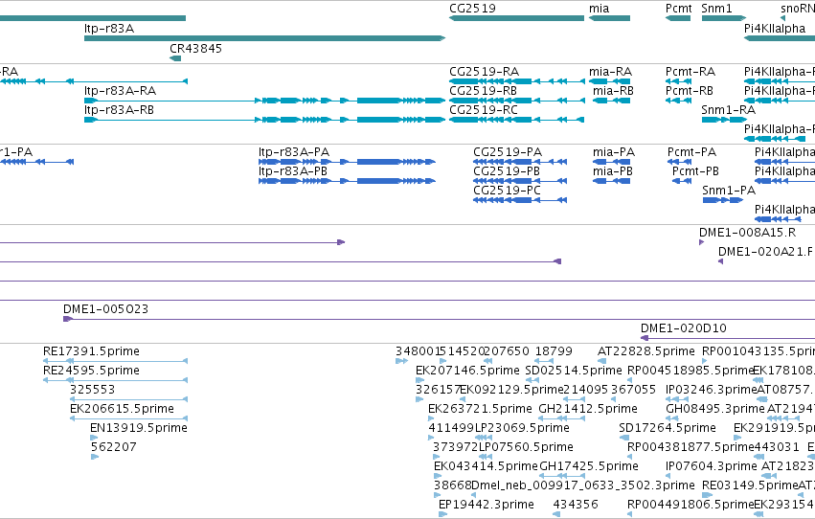Click transcript Itp-r83A-RA
The height and width of the screenshot is (519, 815).
pos(265,101)
